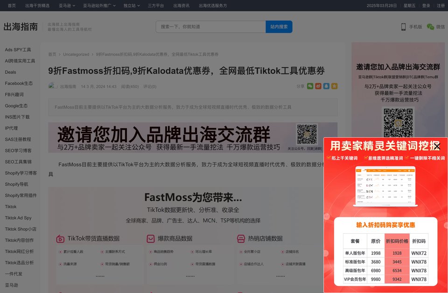Expand the 独立站 dropdown menu
This screenshot has height=293, width=448.
coord(132,6)
